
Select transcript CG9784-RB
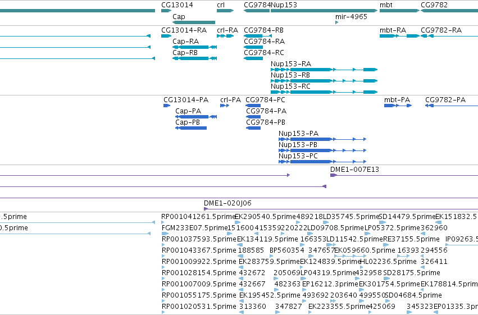[258, 36]
